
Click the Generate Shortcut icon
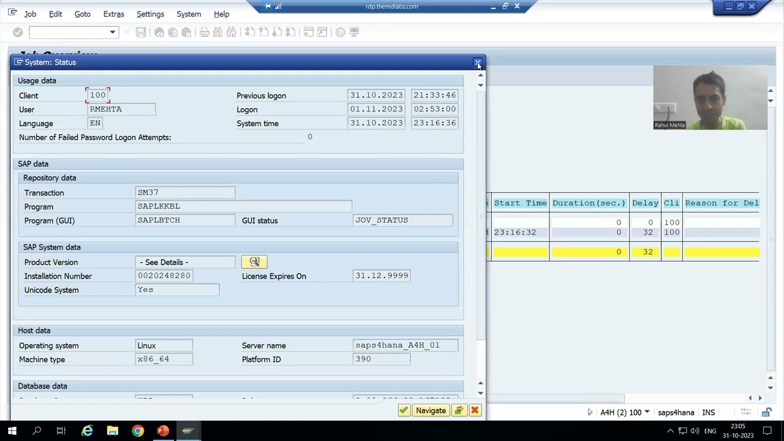[322, 32]
